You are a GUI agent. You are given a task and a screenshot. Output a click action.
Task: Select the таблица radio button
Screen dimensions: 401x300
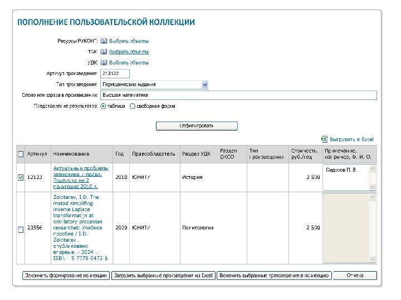click(x=103, y=106)
